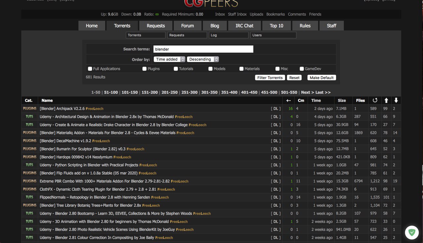The width and height of the screenshot is (423, 243).
Task: Sort by the seeders up-arrow header
Action: (386, 100)
